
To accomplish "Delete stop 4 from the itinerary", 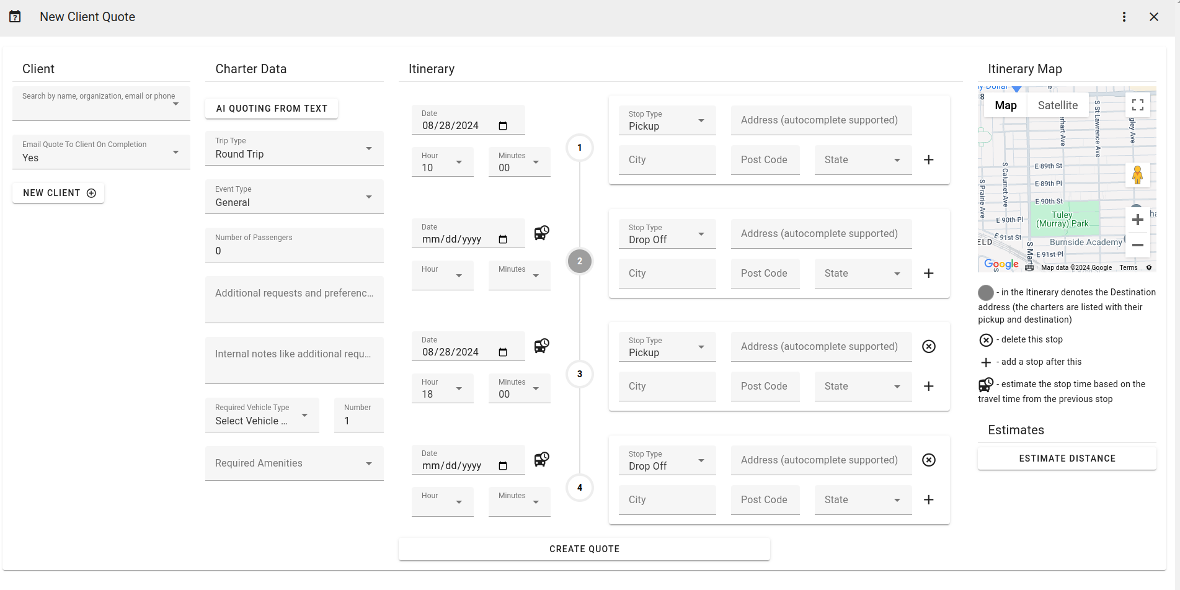I will (x=928, y=460).
